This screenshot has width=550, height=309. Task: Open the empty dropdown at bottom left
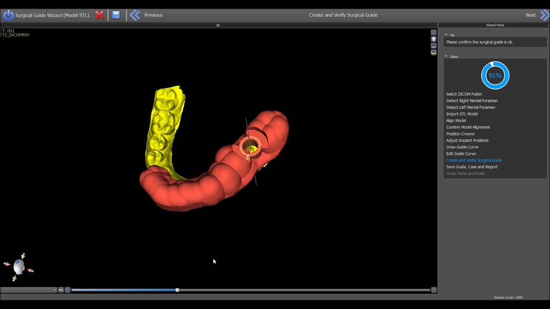point(29,290)
